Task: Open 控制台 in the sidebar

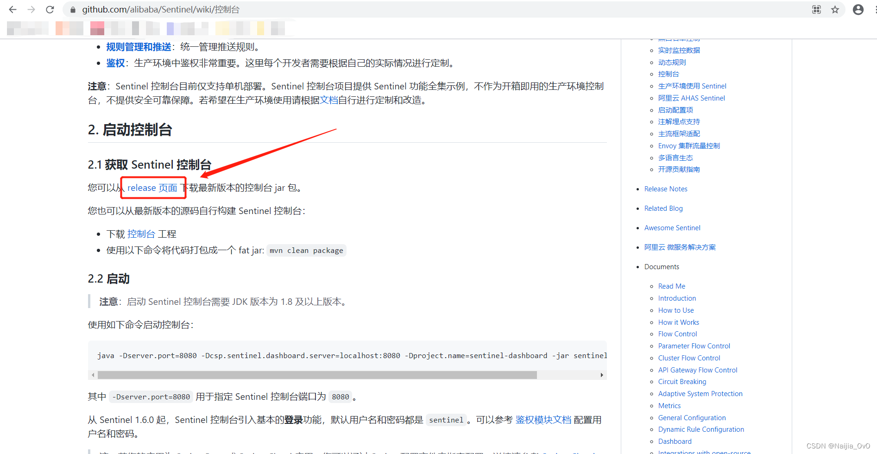Action: [x=669, y=74]
